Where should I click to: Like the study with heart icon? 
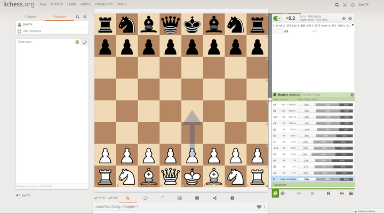point(259,207)
